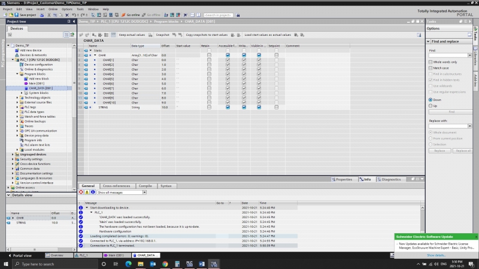
Task: Show errors with the red X filter icon
Action: [x=81, y=192]
